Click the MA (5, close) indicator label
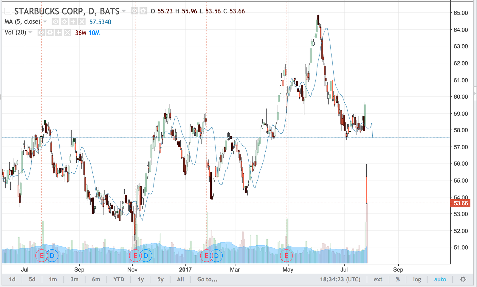The image size is (477, 287). click(x=22, y=22)
